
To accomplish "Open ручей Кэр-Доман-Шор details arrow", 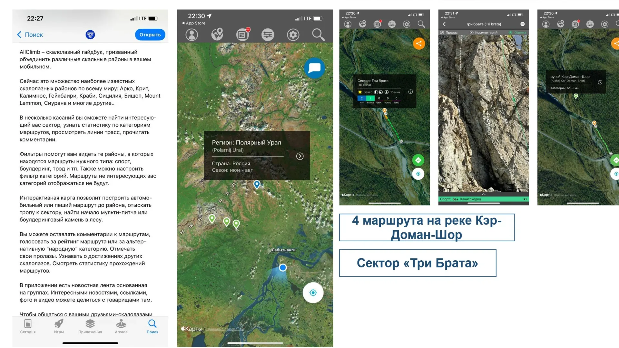I will click(x=600, y=82).
